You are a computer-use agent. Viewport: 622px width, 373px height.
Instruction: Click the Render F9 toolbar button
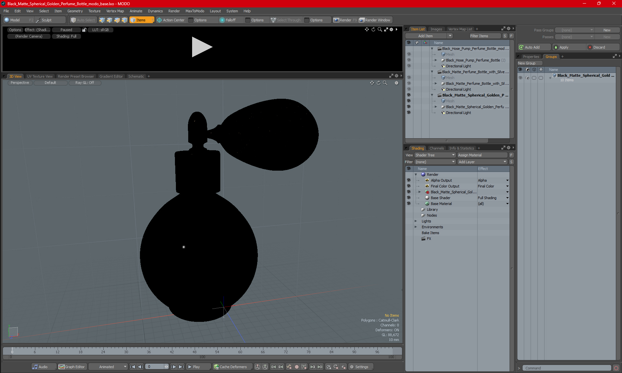[x=345, y=20]
